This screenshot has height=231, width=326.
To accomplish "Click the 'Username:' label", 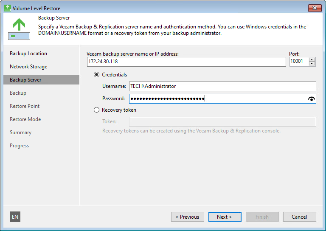I will (x=114, y=86).
